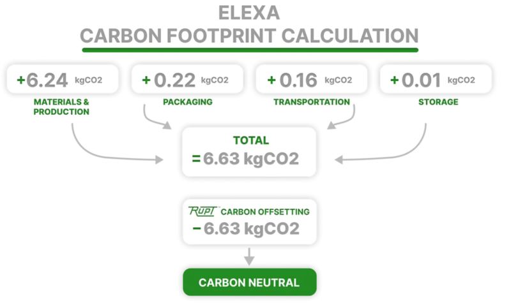Click the Carbon Footprint Calculation title
This screenshot has width=511, height=303.
[249, 34]
